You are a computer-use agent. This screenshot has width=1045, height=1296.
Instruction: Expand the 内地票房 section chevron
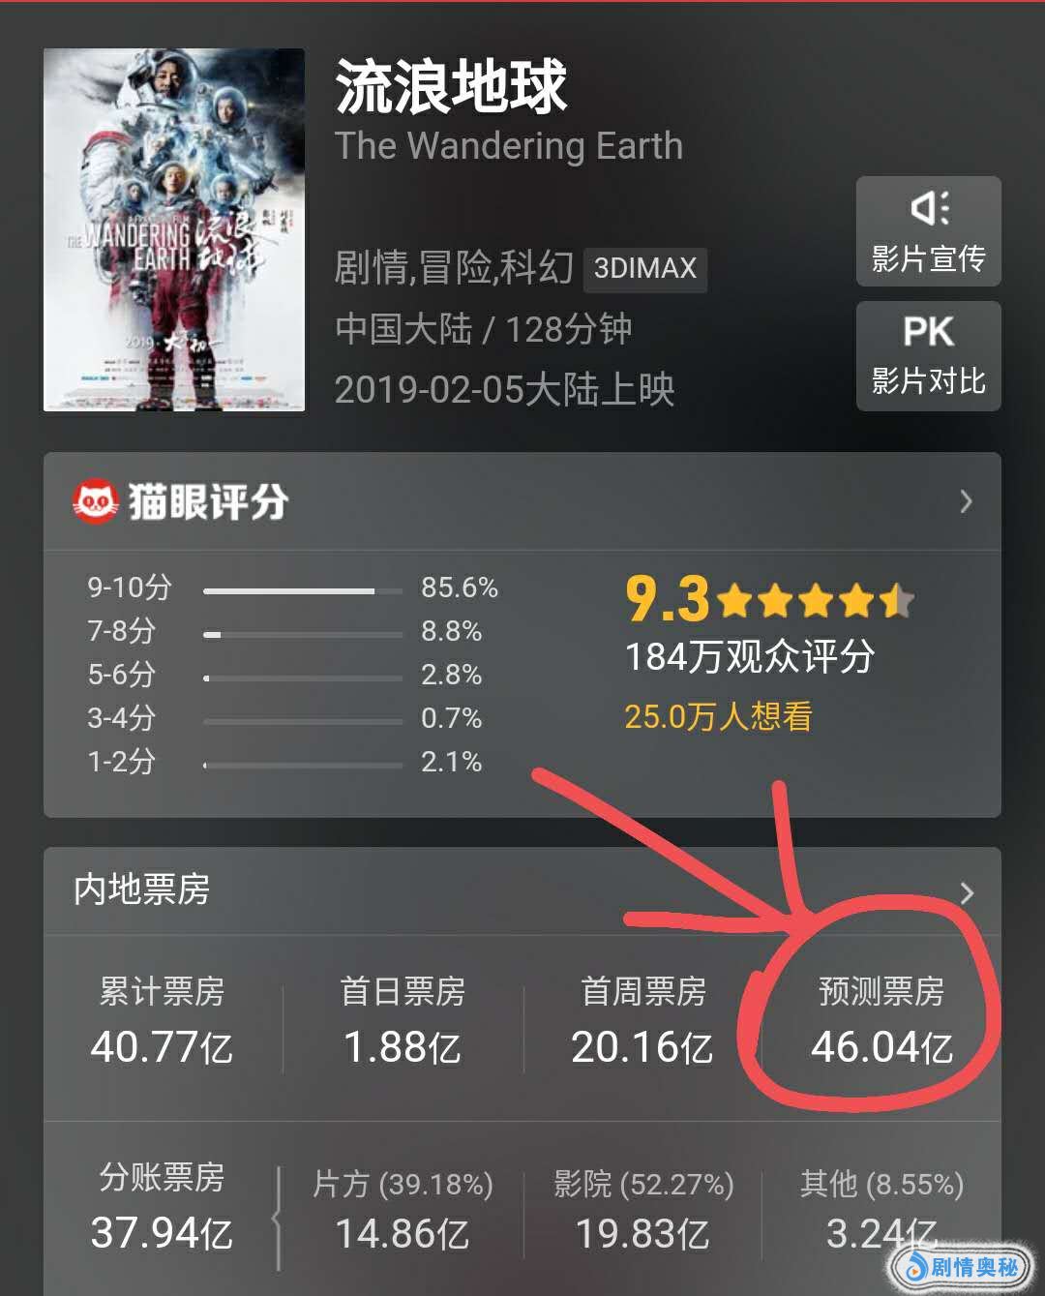coord(966,892)
